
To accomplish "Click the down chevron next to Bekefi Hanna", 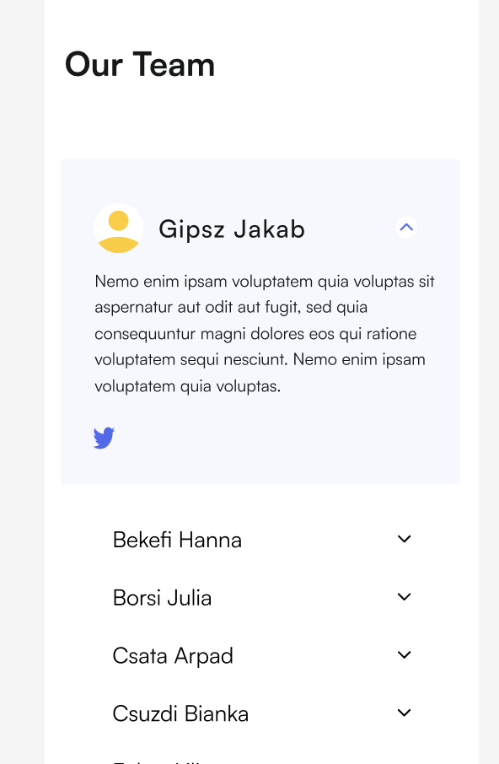I will pyautogui.click(x=404, y=539).
